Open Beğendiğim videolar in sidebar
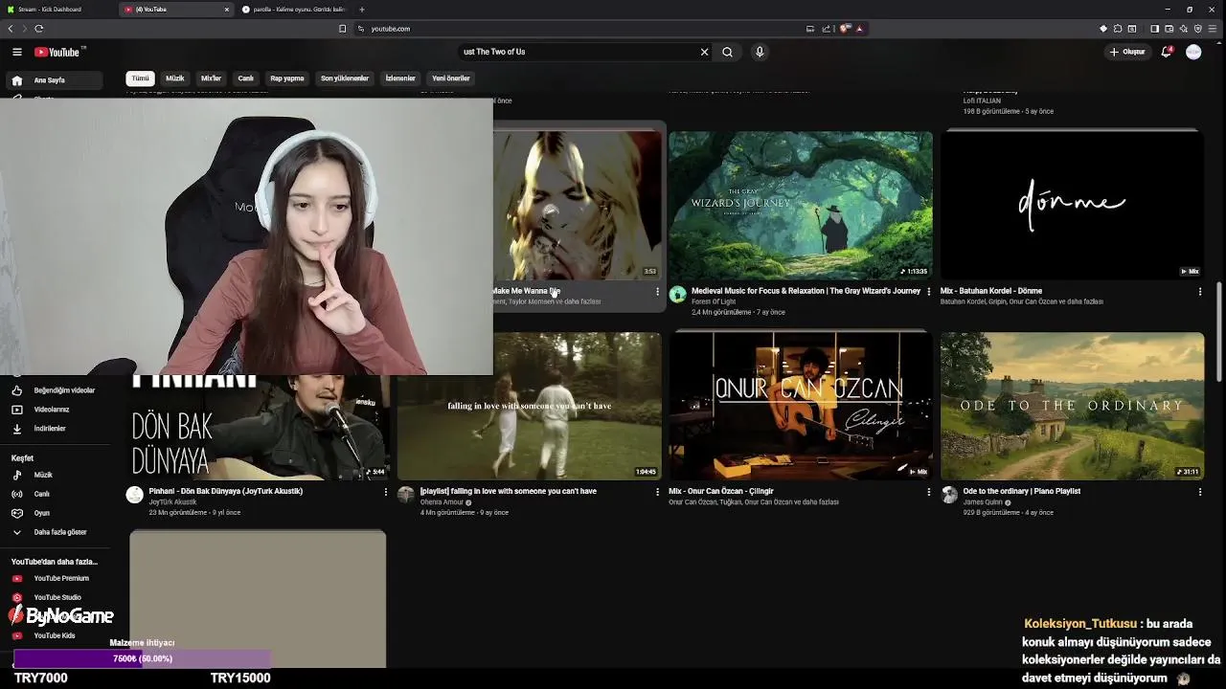This screenshot has height=689, width=1226. [53, 390]
